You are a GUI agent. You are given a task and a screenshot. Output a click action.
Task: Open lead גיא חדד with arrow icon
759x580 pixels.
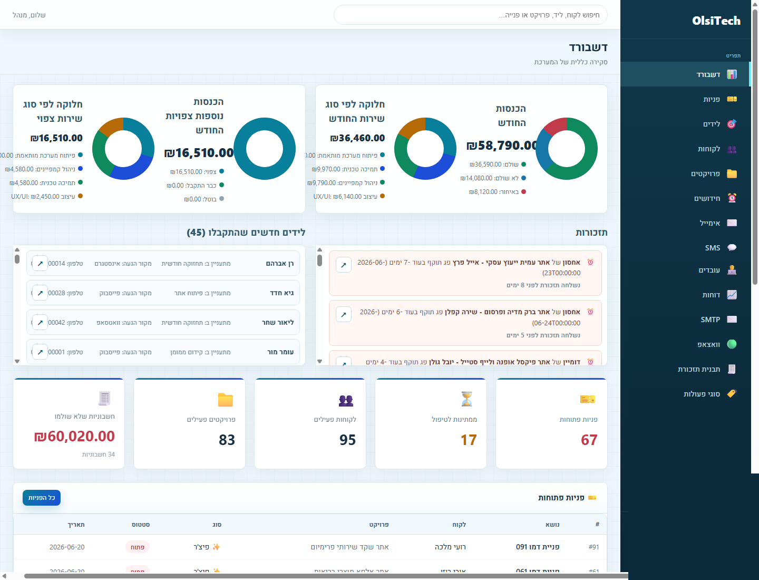point(40,293)
